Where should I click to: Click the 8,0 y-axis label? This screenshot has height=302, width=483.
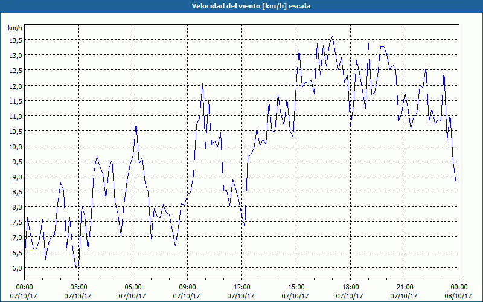tap(18, 207)
